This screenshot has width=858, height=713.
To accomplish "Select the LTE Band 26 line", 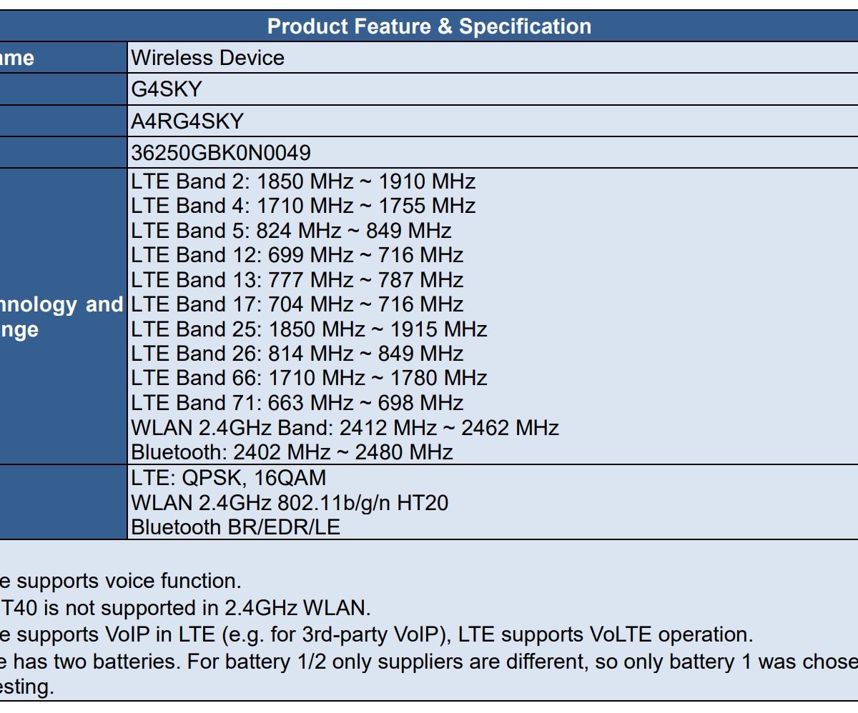I will click(x=297, y=354).
